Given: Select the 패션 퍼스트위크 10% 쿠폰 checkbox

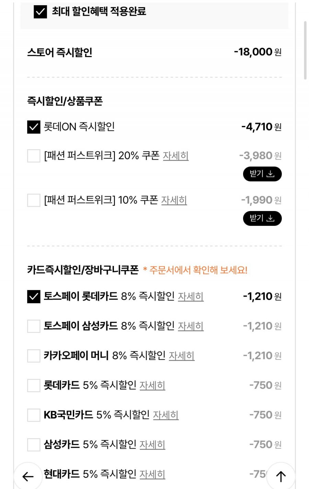Looking at the screenshot, I should [x=34, y=200].
